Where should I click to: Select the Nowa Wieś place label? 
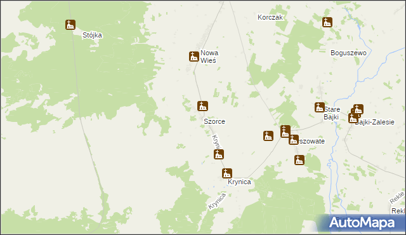(209, 57)
